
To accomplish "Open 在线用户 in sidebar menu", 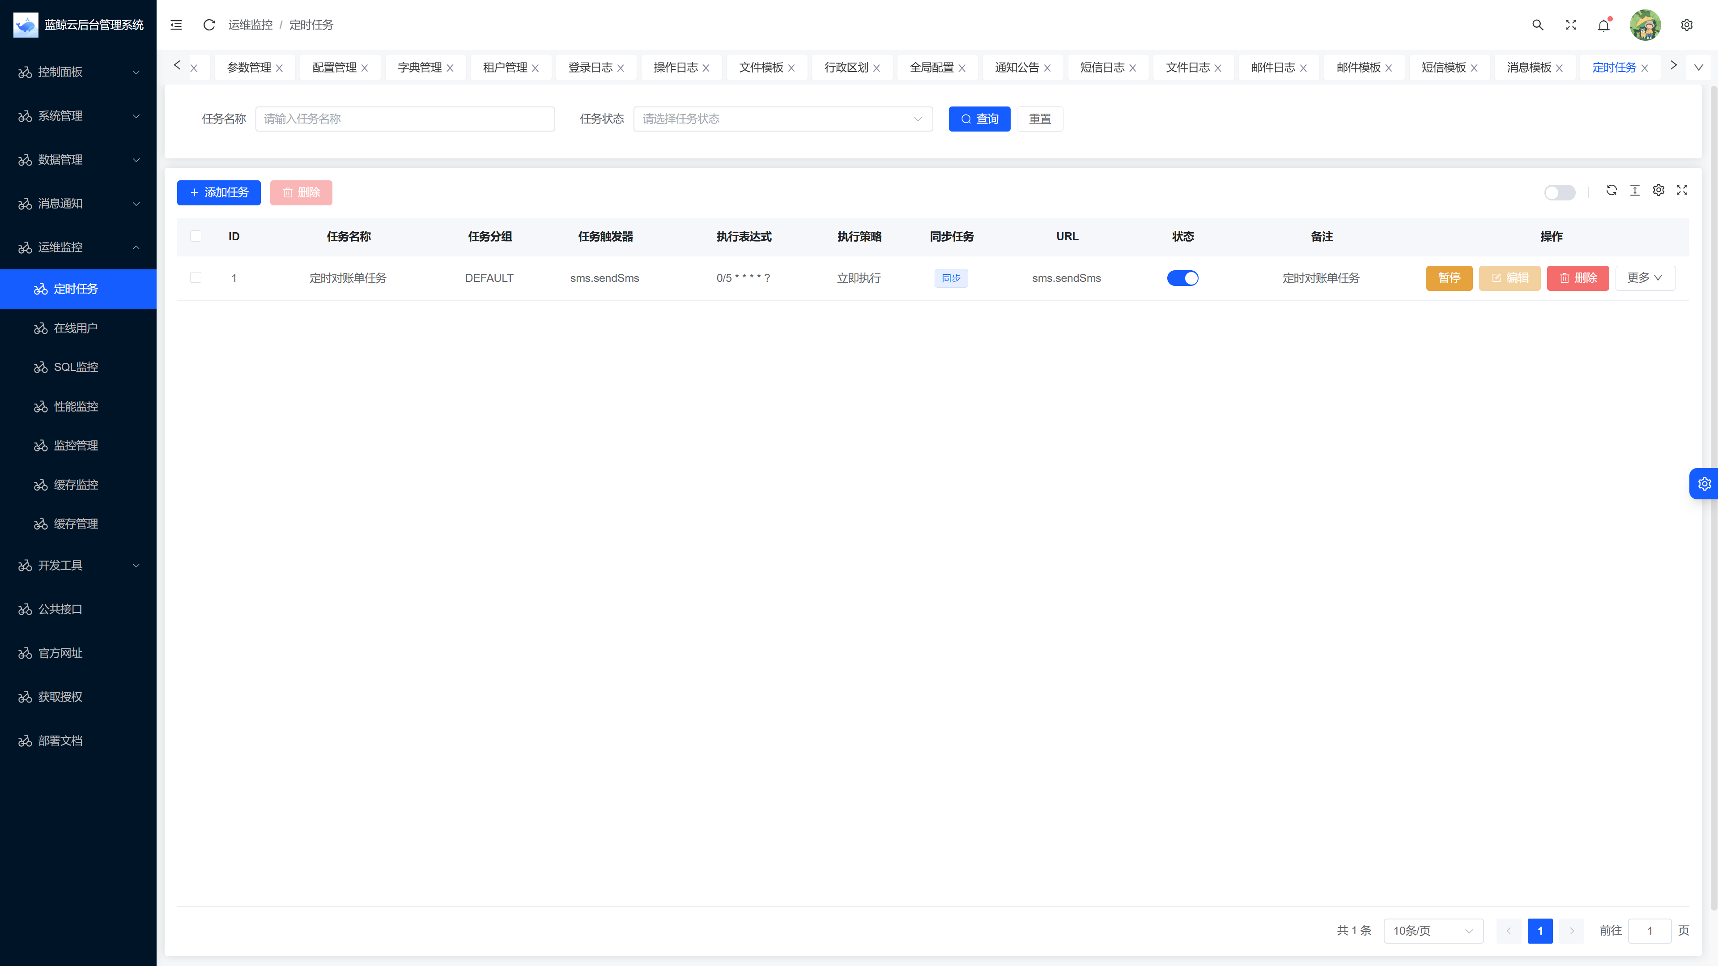I will tap(75, 328).
